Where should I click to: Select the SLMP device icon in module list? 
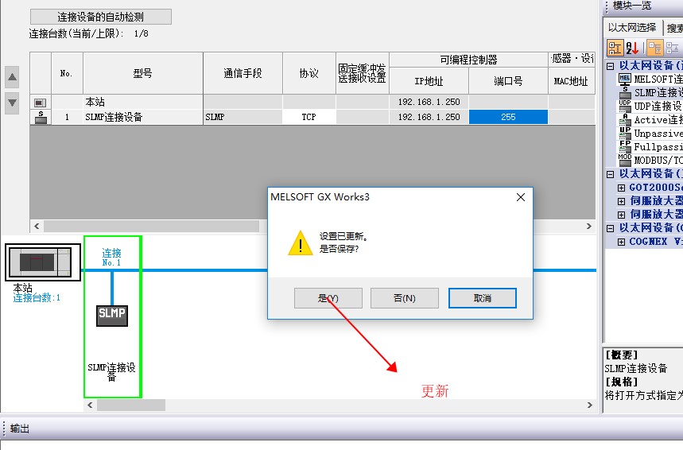pos(625,92)
